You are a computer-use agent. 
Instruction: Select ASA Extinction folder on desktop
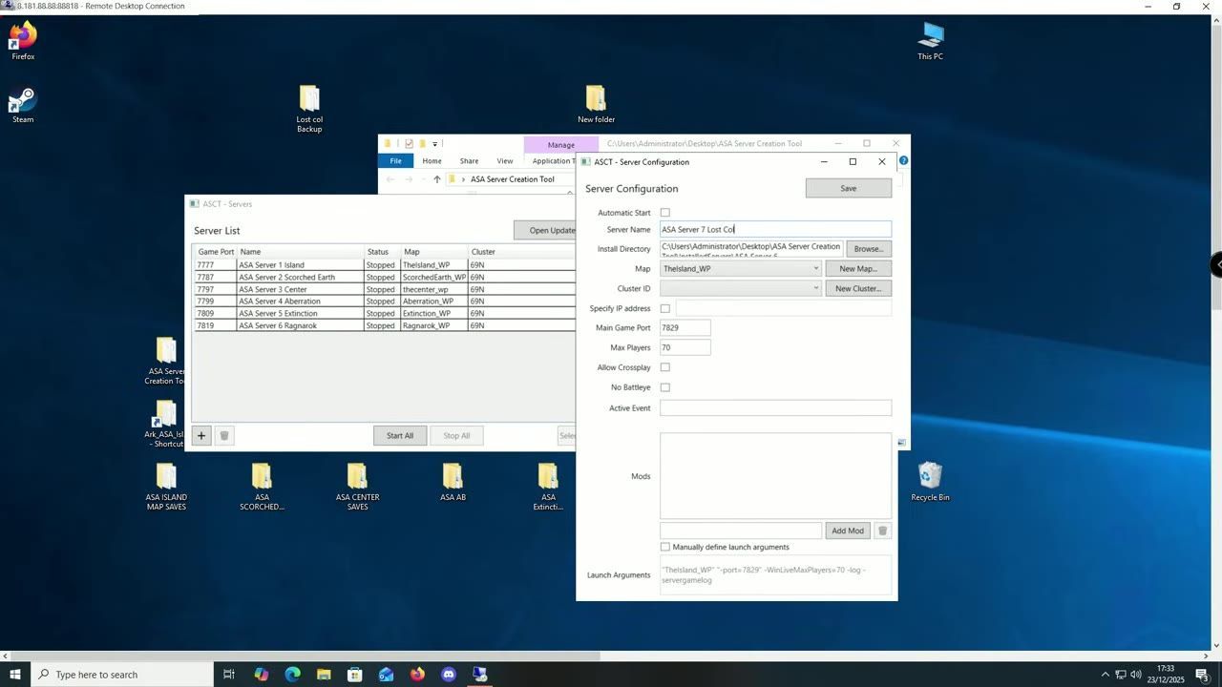pyautogui.click(x=548, y=487)
